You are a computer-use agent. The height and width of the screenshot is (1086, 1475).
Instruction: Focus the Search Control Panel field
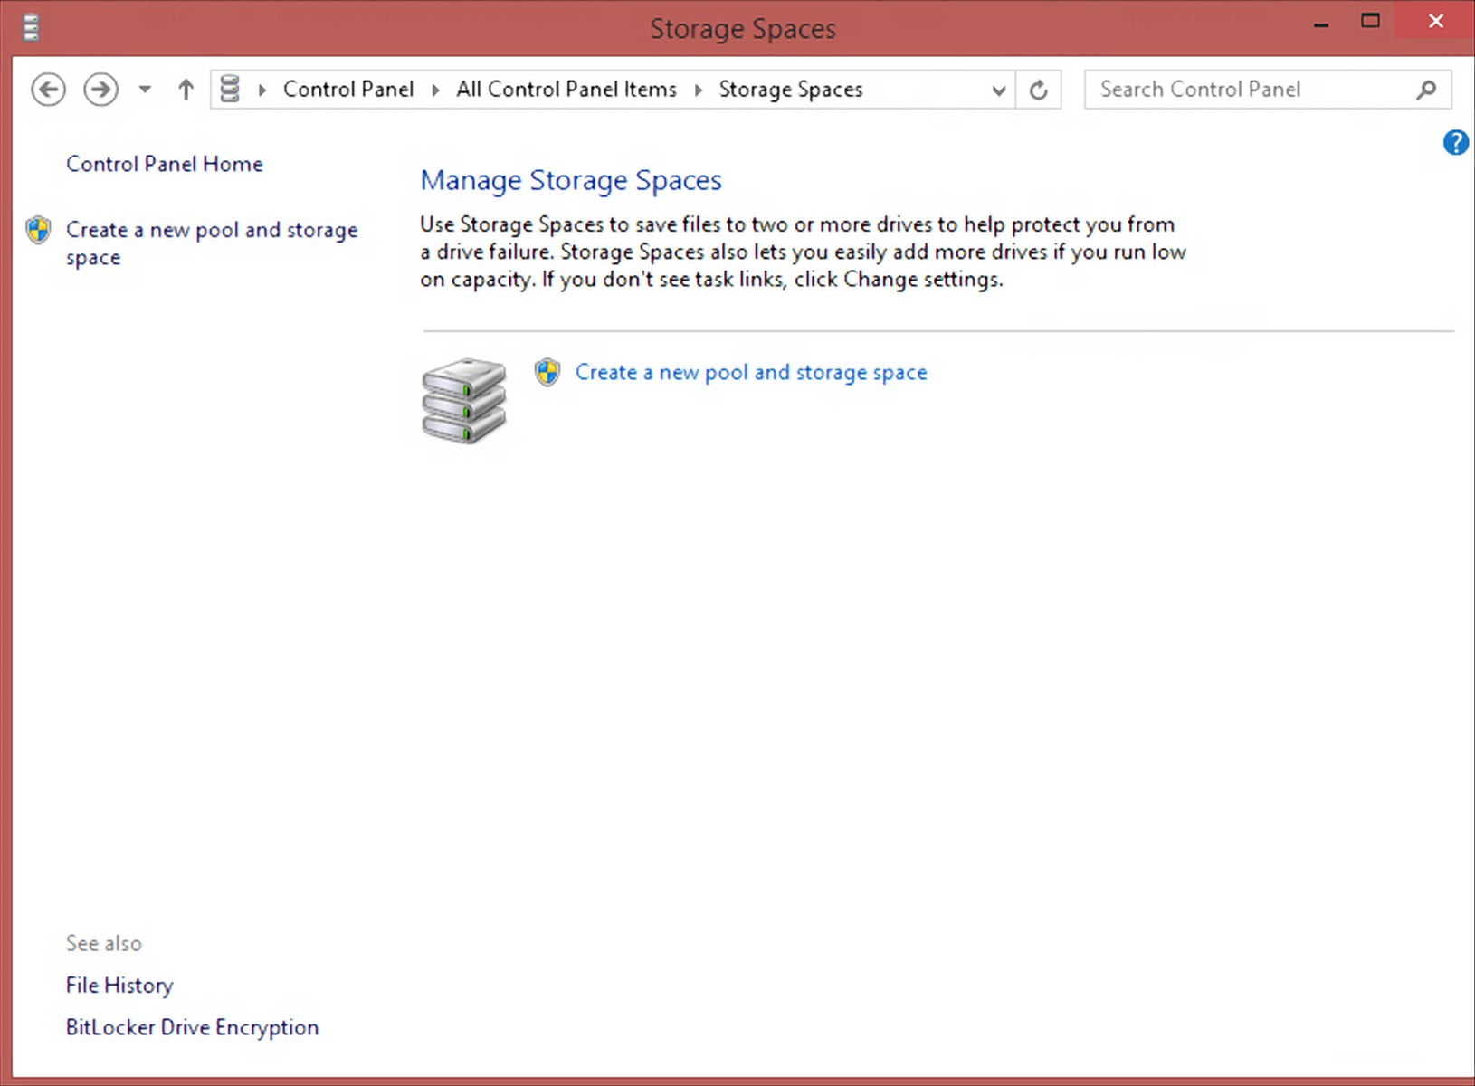tap(1249, 90)
